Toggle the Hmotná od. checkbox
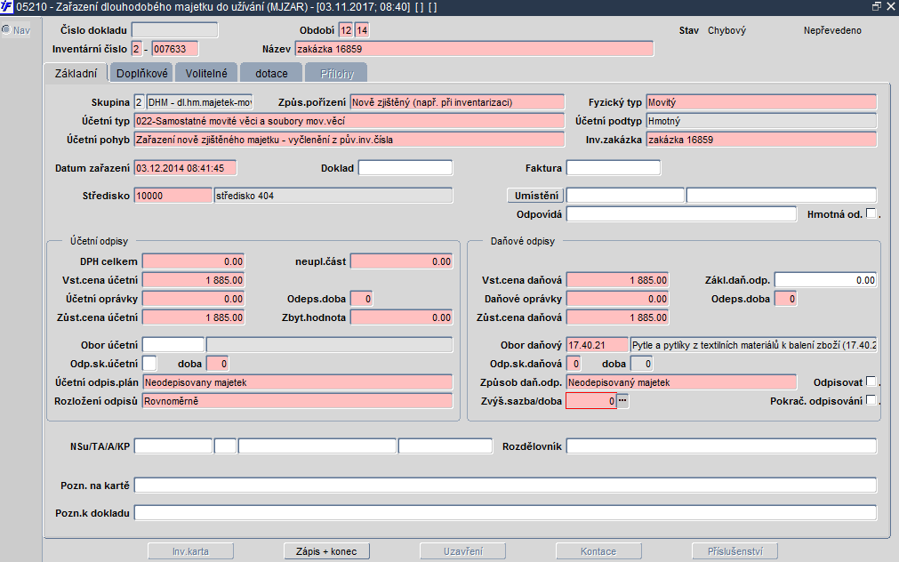This screenshot has width=899, height=562. coord(871,213)
